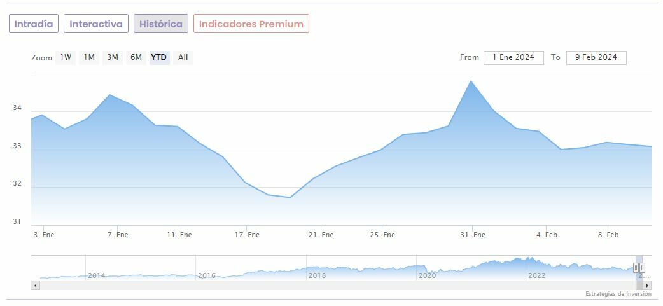Choose the 6M zoom range

pyautogui.click(x=136, y=57)
